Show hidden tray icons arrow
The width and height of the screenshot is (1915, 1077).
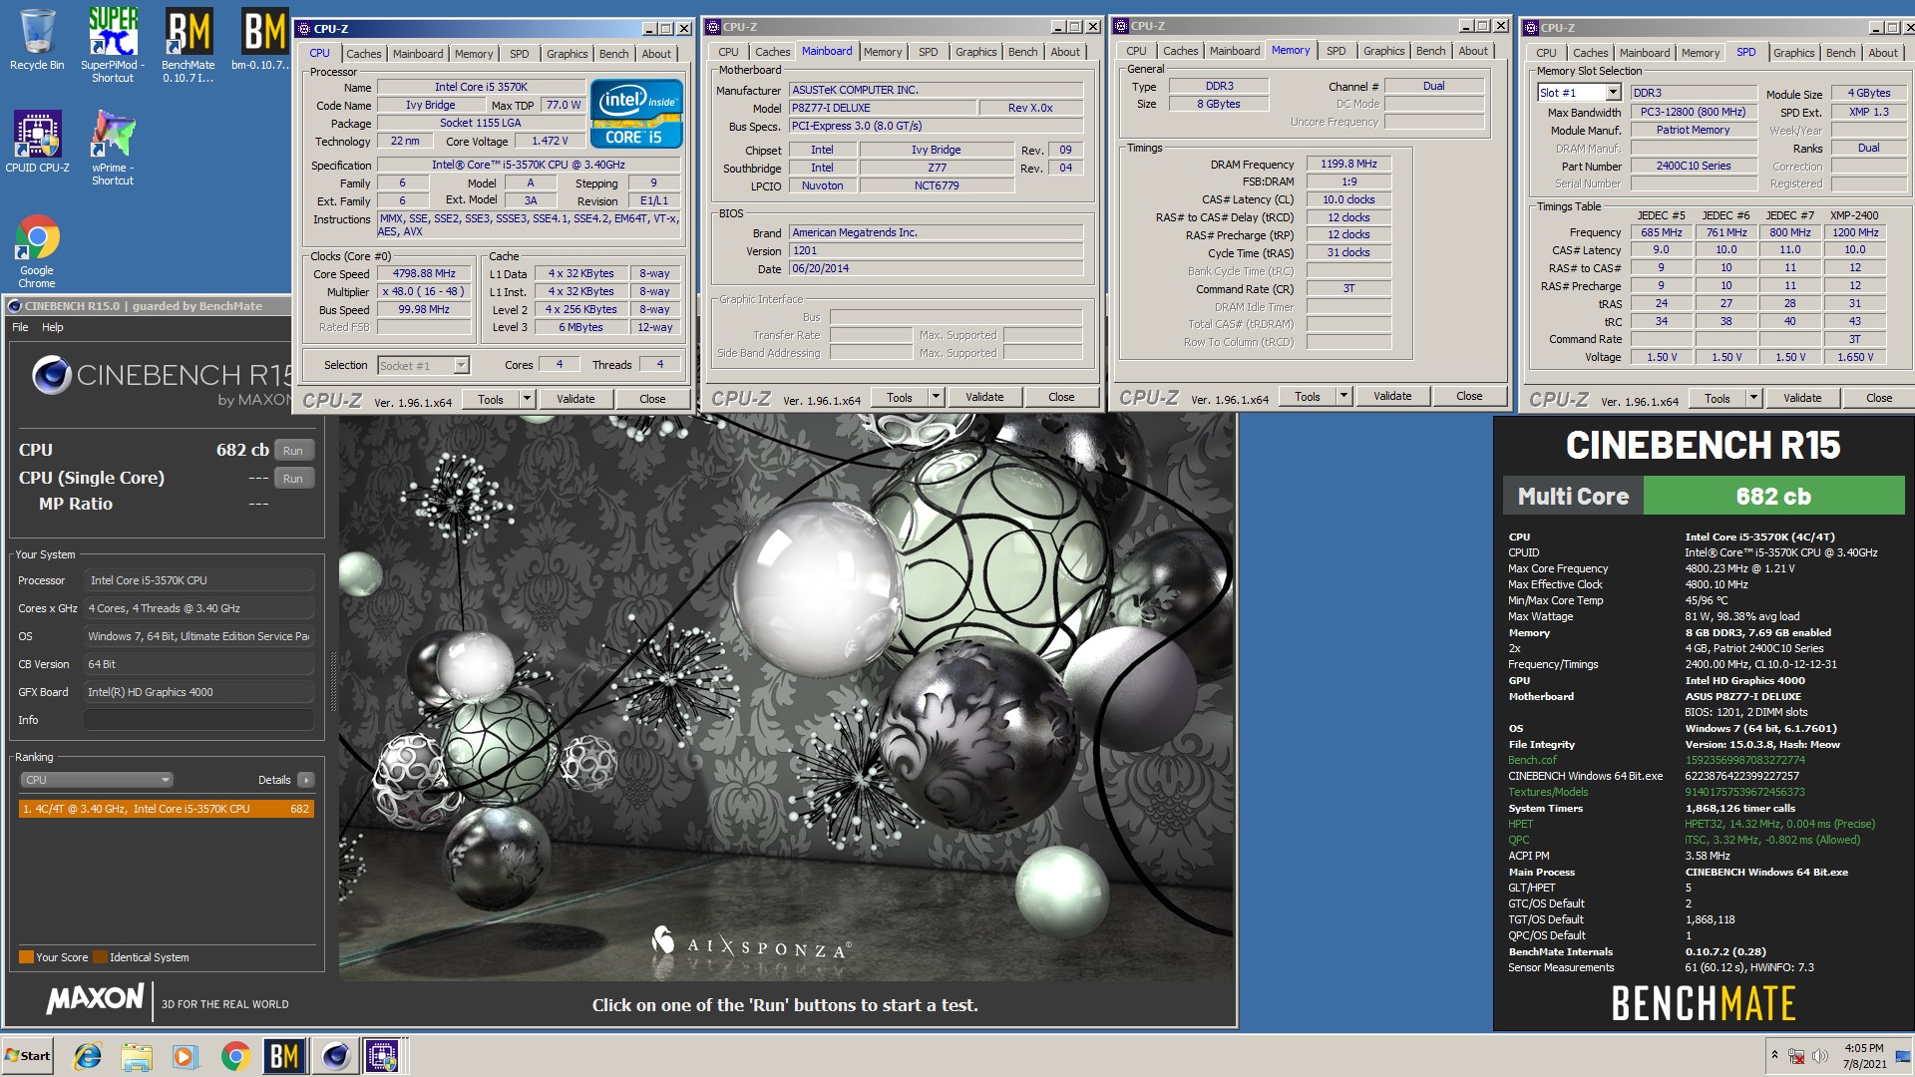click(x=1774, y=1055)
